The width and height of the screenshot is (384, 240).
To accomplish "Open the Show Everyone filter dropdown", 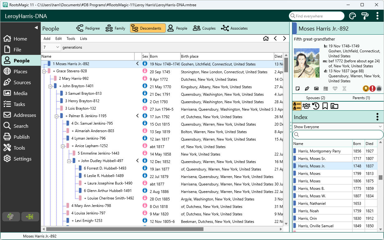I will [338, 127].
